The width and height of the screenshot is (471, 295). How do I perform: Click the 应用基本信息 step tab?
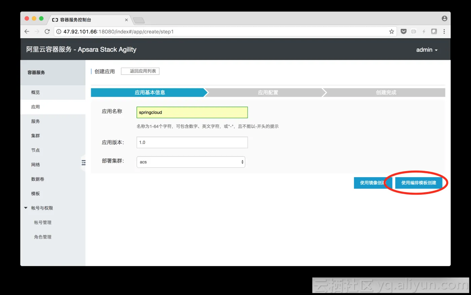[x=150, y=93]
